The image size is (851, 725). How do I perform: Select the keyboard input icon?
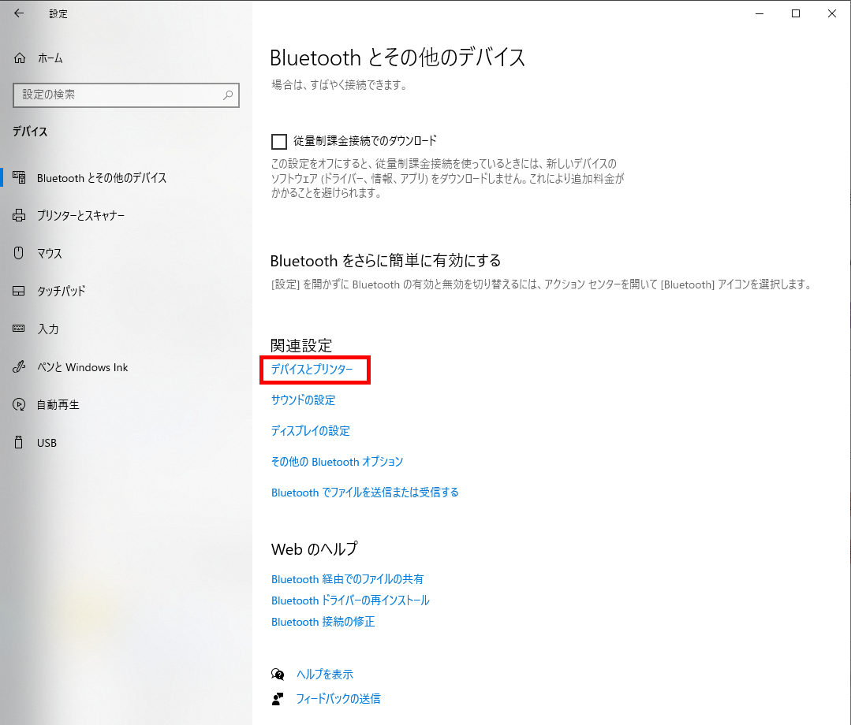coord(19,329)
